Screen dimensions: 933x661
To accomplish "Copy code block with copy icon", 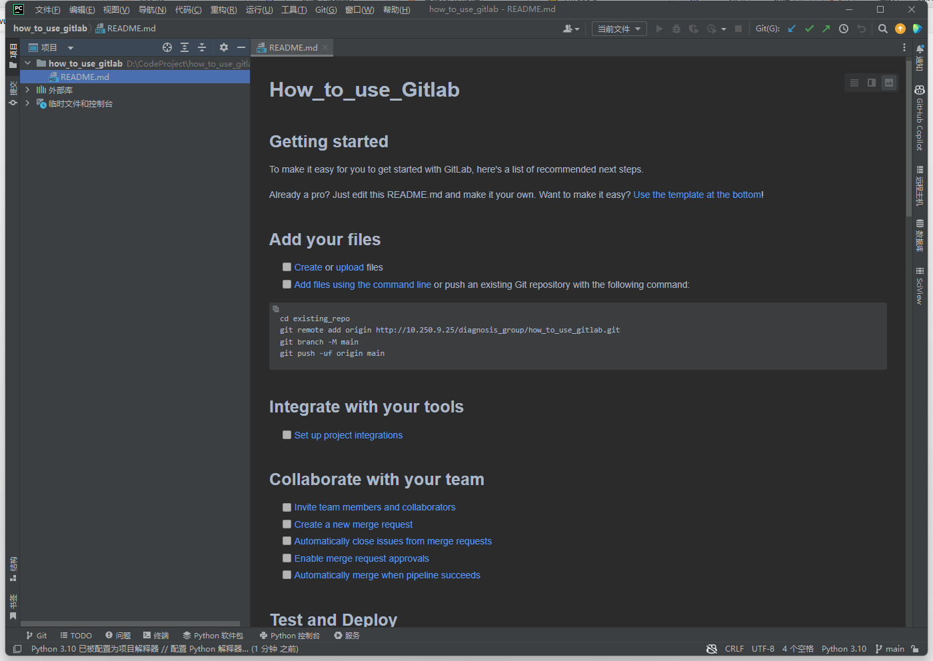I will (276, 309).
